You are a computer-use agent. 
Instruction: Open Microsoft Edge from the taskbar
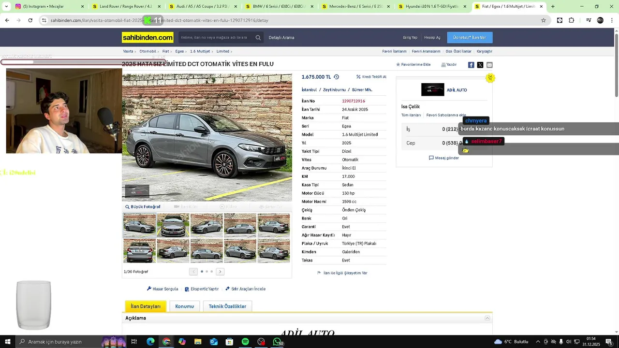tap(150, 342)
